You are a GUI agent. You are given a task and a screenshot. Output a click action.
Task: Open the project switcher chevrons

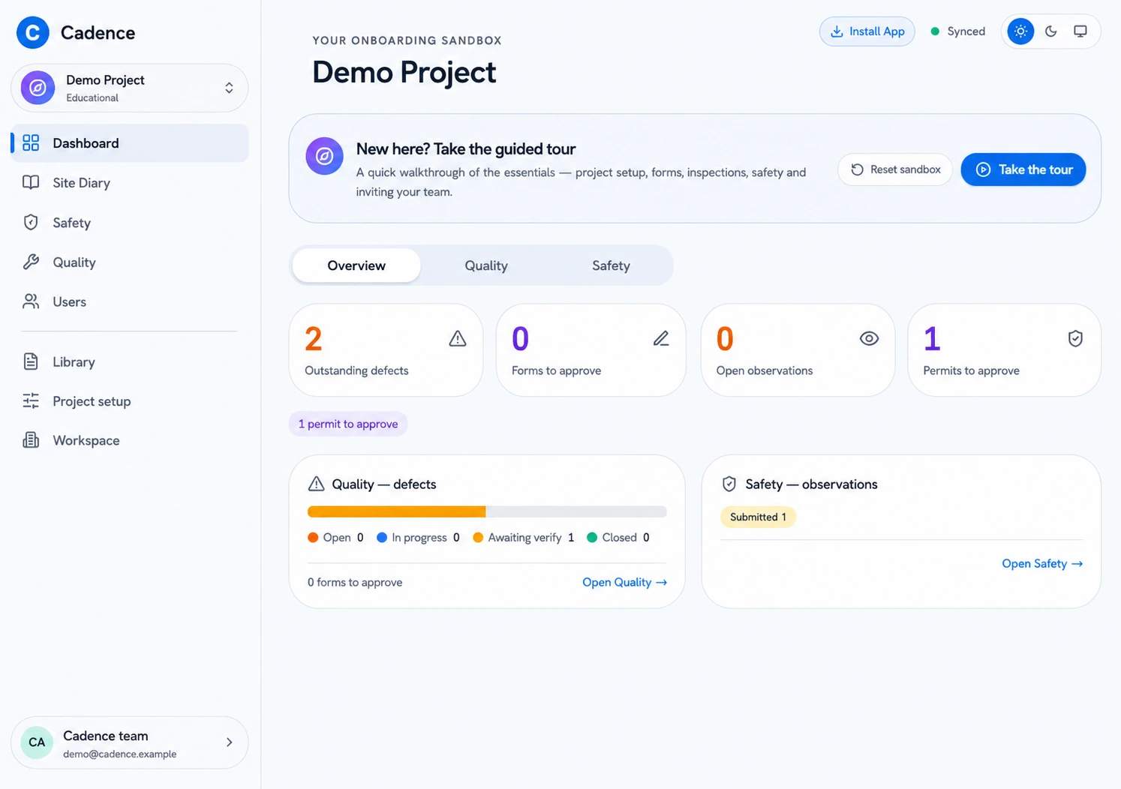[x=229, y=88]
